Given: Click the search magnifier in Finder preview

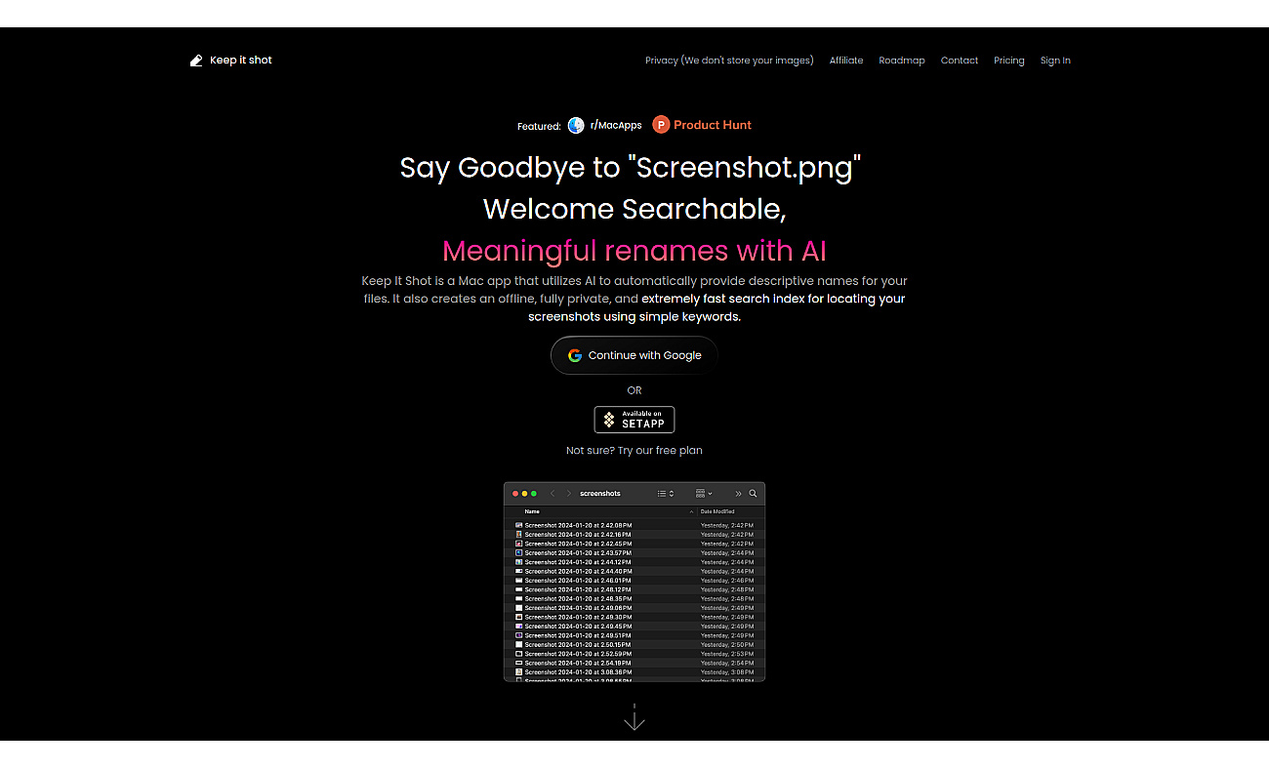Looking at the screenshot, I should [x=753, y=494].
